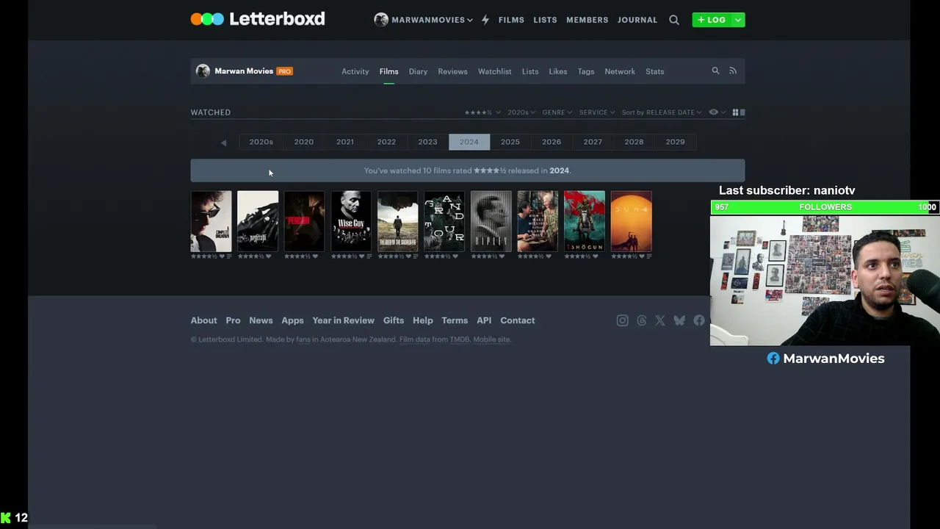The width and height of the screenshot is (940, 529).
Task: Click the PRO badge next to Marwan Movies
Action: 284,71
